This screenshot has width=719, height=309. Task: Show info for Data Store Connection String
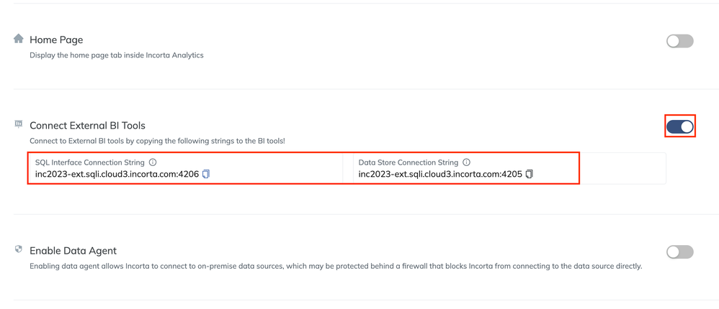[467, 162]
